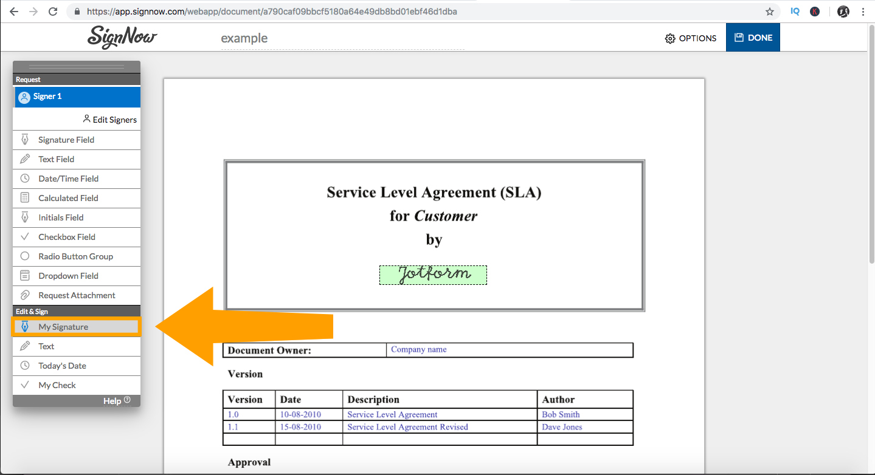This screenshot has width=875, height=475.
Task: Select Signer 1 in Request panel
Action: tap(77, 97)
